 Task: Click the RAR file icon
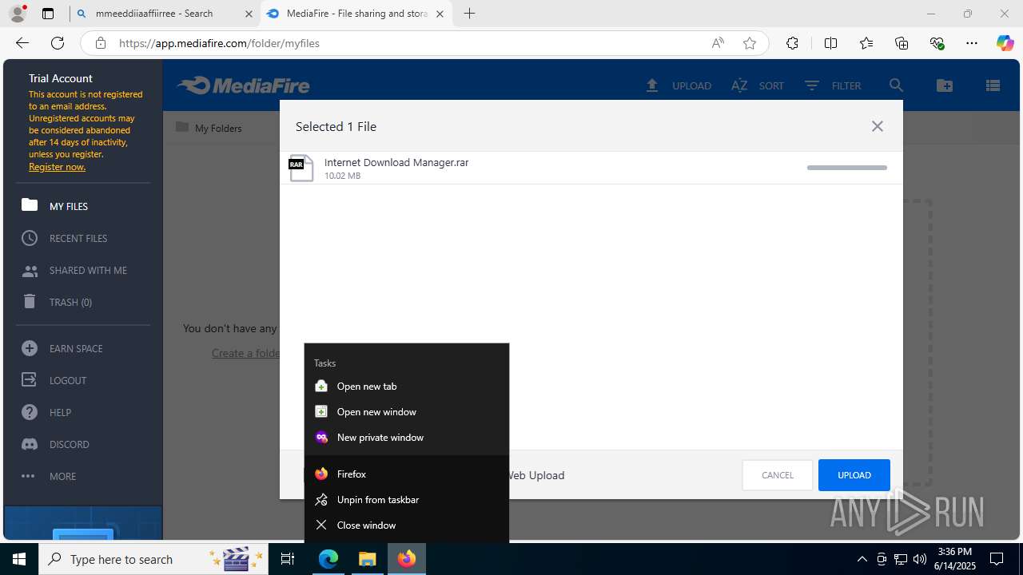click(301, 168)
